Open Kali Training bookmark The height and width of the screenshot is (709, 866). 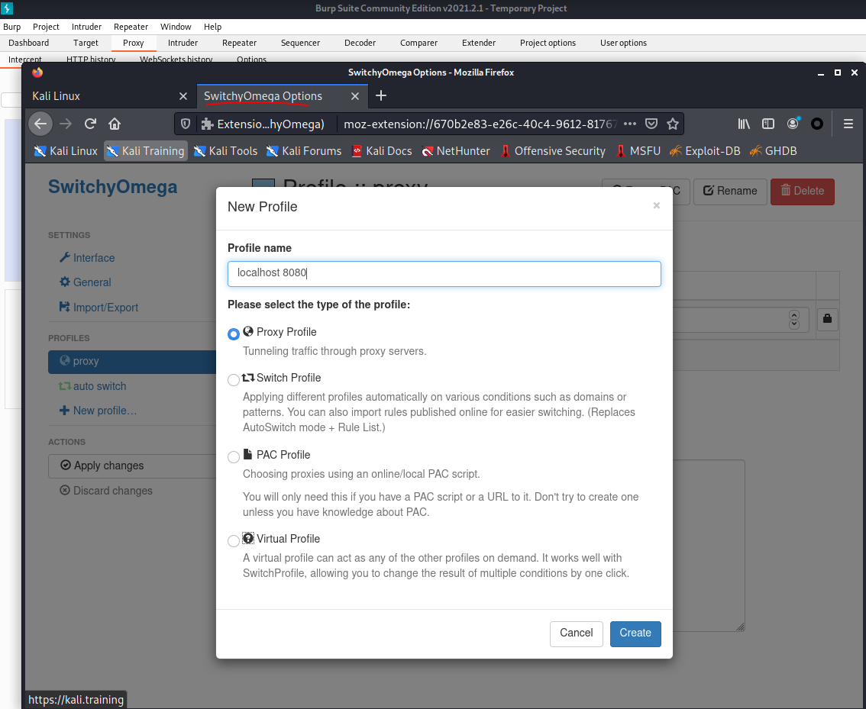coord(146,150)
